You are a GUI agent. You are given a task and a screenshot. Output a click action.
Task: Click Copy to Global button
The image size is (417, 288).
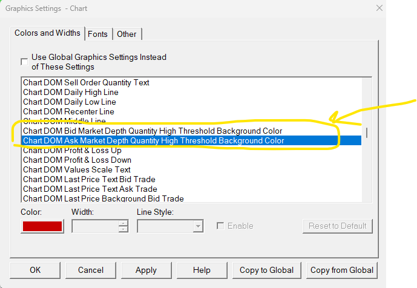point(266,270)
